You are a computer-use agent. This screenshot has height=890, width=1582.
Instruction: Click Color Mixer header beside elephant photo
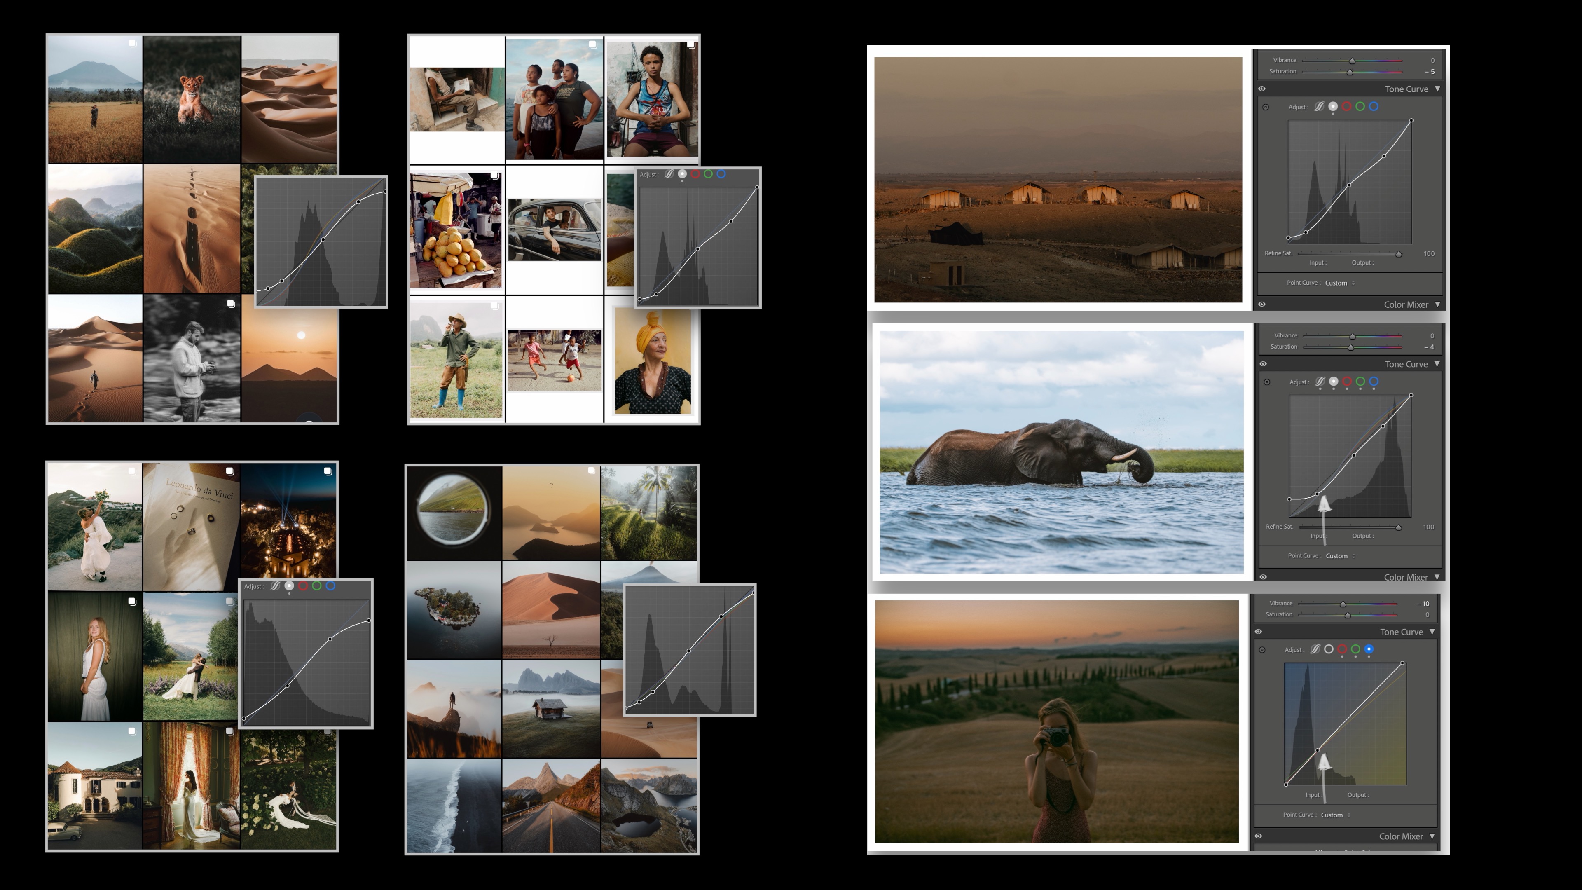(1406, 577)
